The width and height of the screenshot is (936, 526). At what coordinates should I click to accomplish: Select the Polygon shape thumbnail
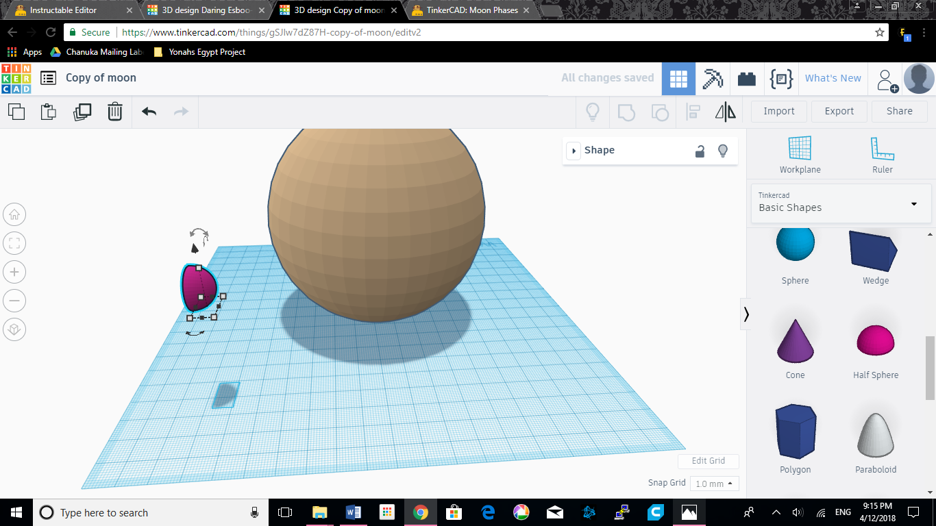(x=795, y=431)
